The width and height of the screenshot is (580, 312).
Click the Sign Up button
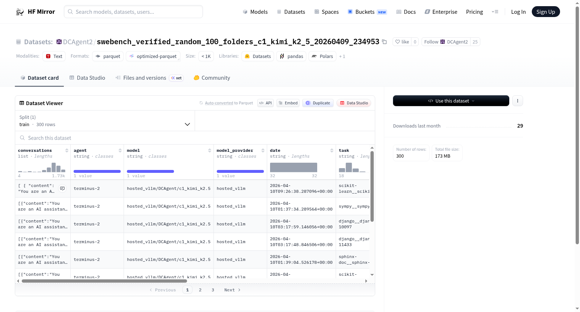(x=546, y=12)
